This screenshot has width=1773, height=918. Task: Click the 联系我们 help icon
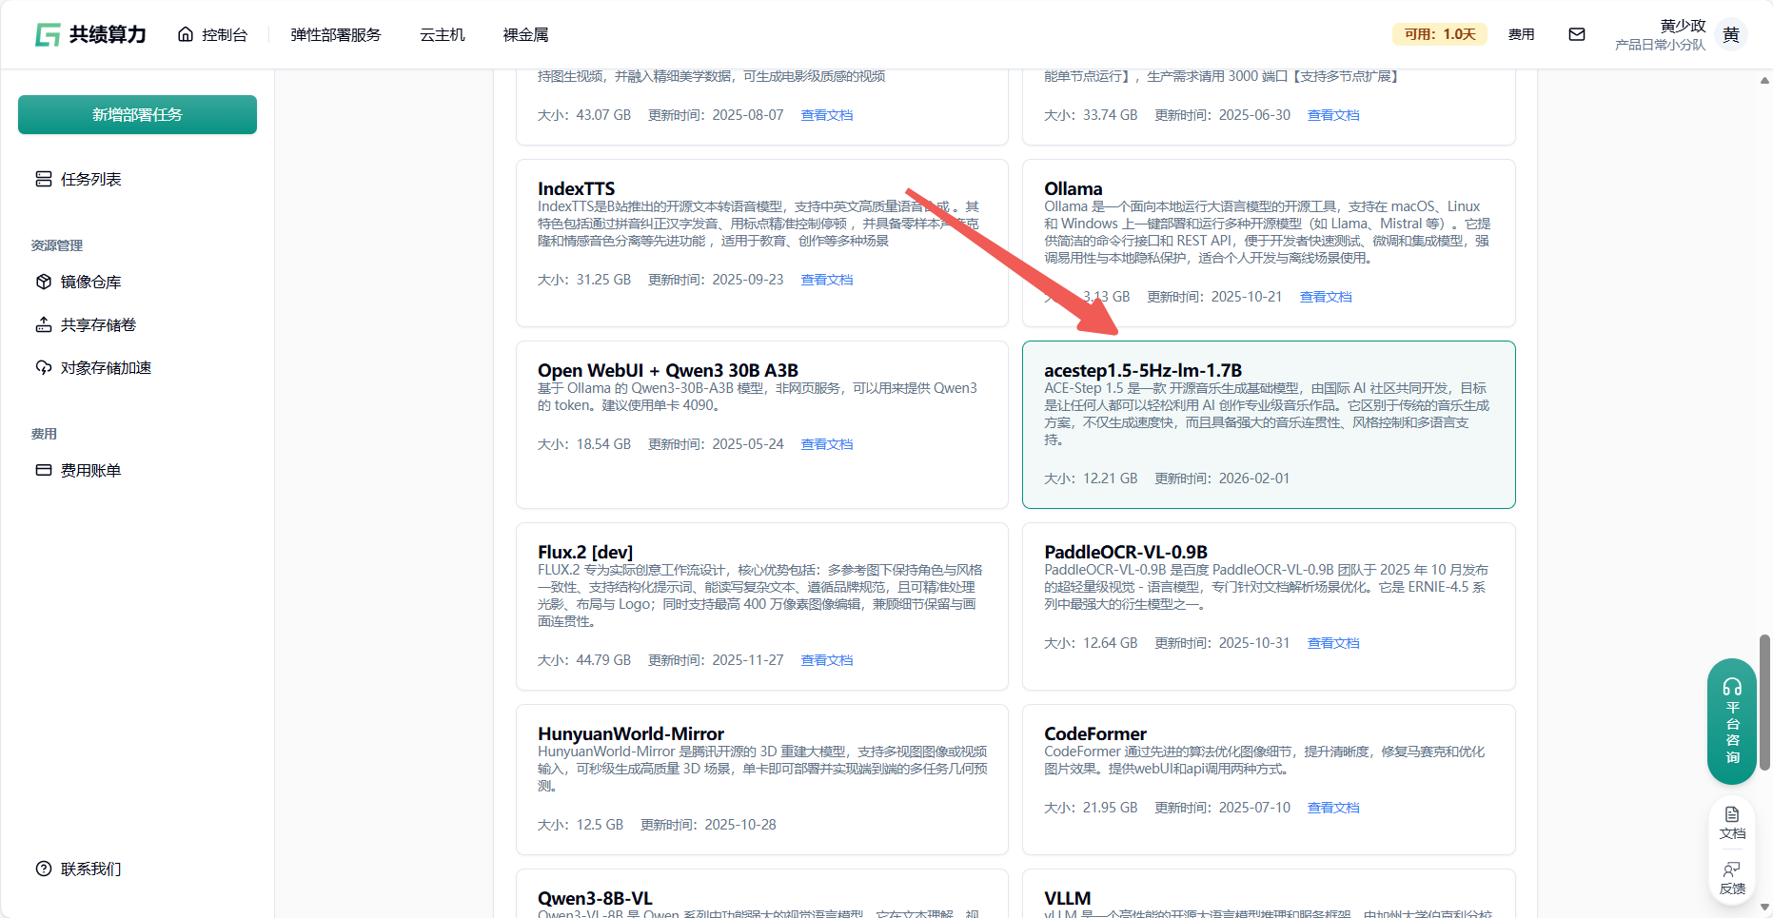[44, 869]
